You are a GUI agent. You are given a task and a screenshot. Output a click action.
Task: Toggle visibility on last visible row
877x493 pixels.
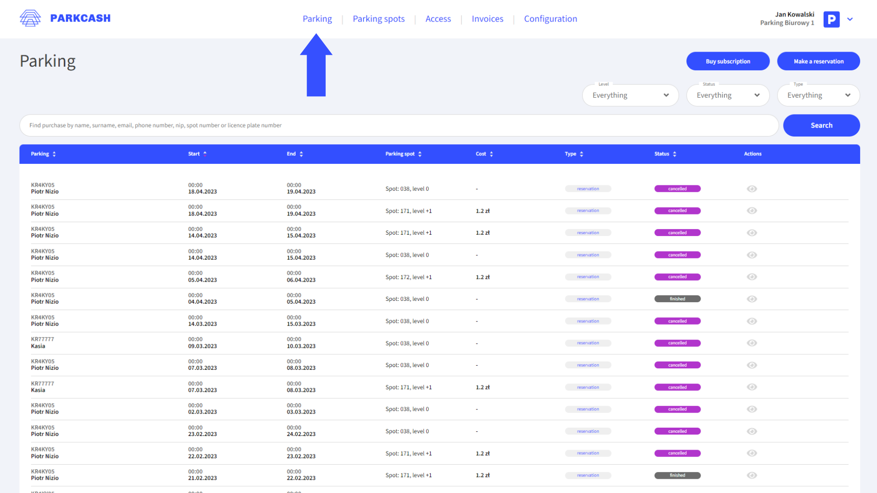point(752,475)
